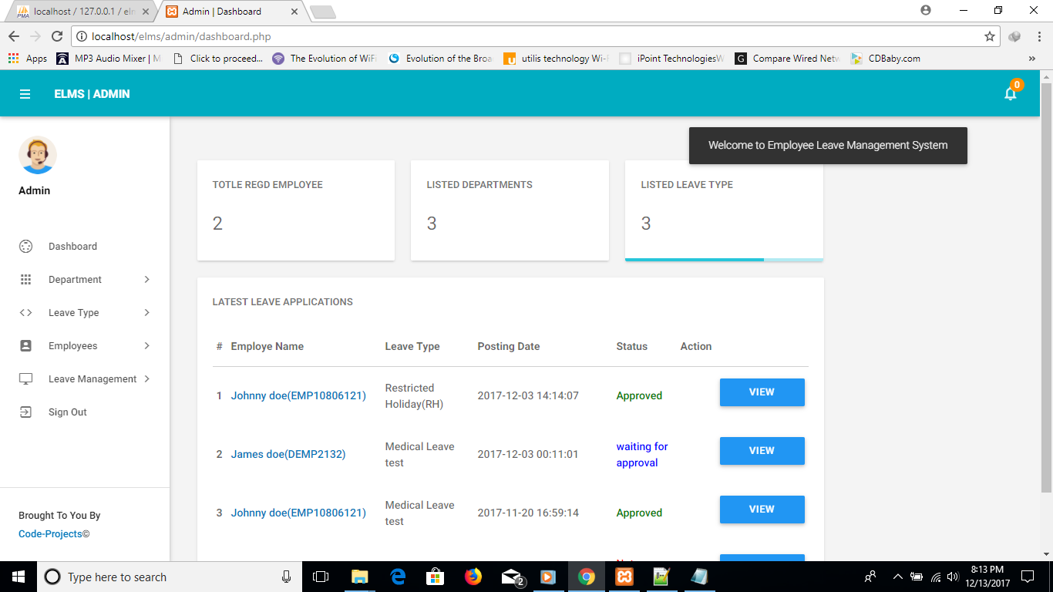1053x592 pixels.
Task: Click the Department grid icon
Action: point(25,279)
